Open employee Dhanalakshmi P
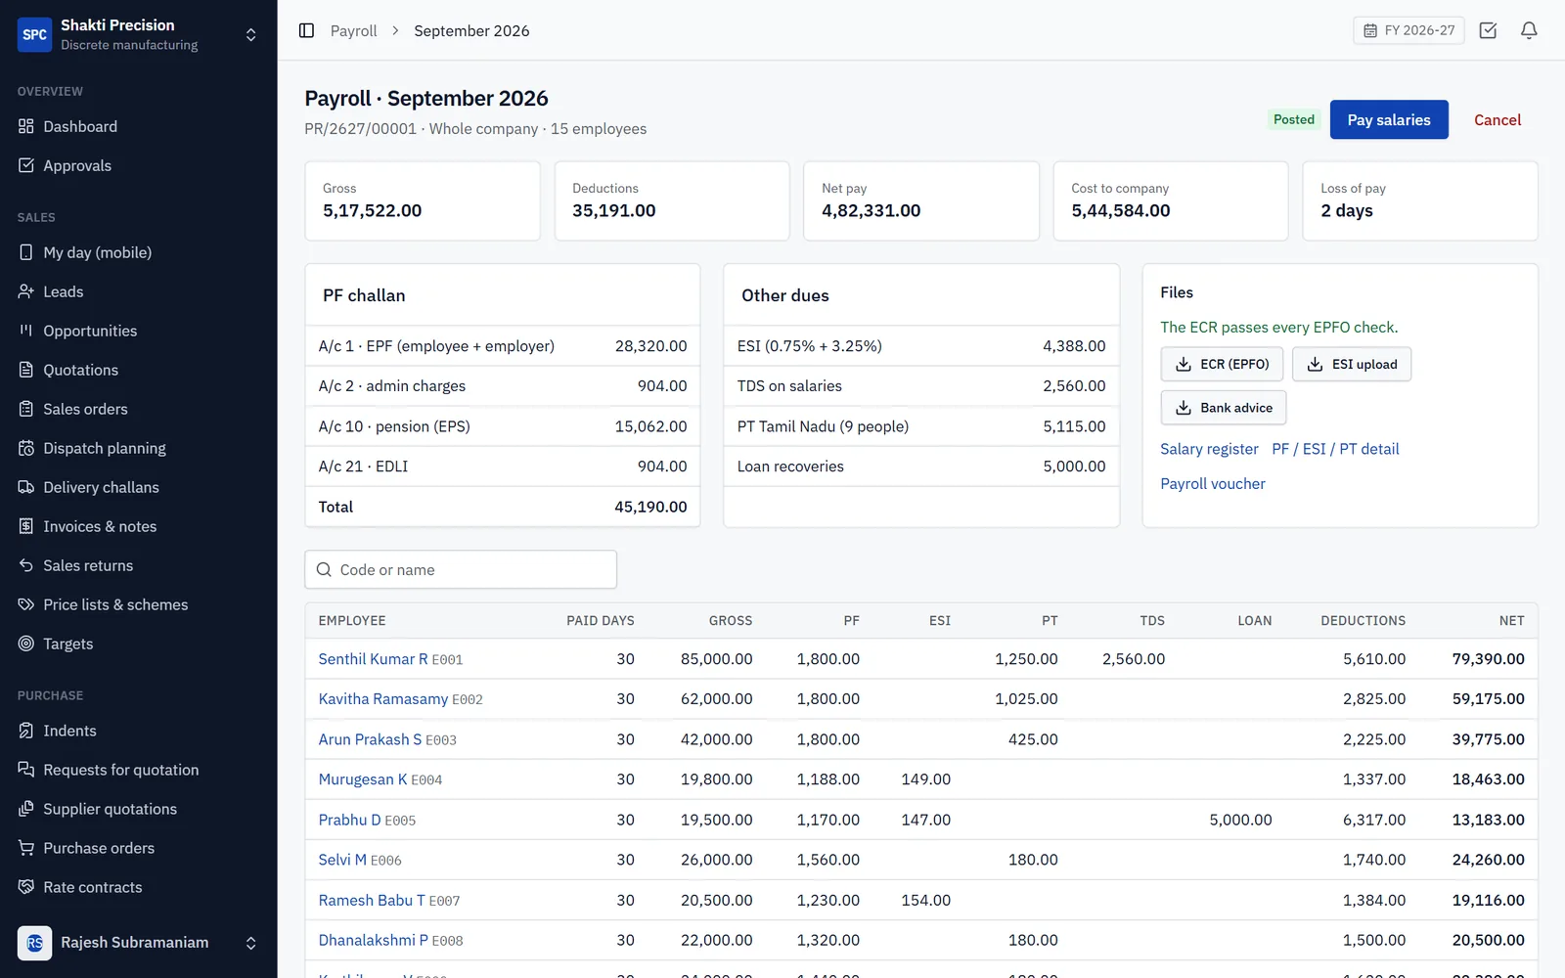 [x=373, y=940]
